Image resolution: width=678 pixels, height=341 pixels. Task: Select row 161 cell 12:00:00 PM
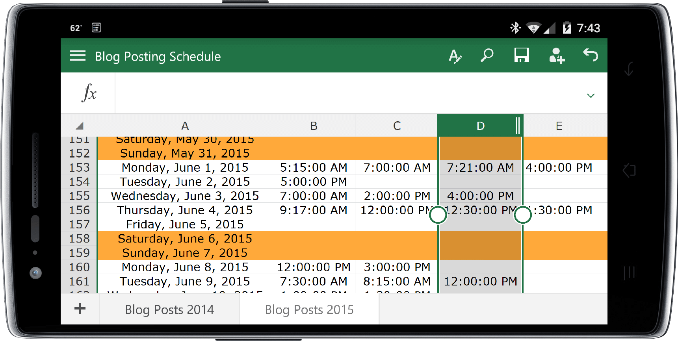[480, 281]
